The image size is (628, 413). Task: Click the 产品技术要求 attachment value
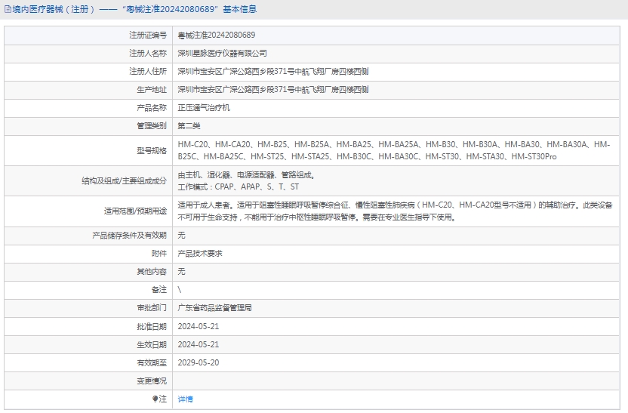coord(199,254)
